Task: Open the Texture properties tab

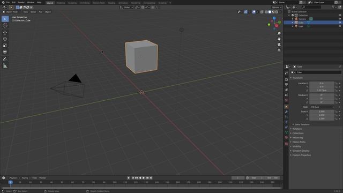Action: (x=286, y=144)
